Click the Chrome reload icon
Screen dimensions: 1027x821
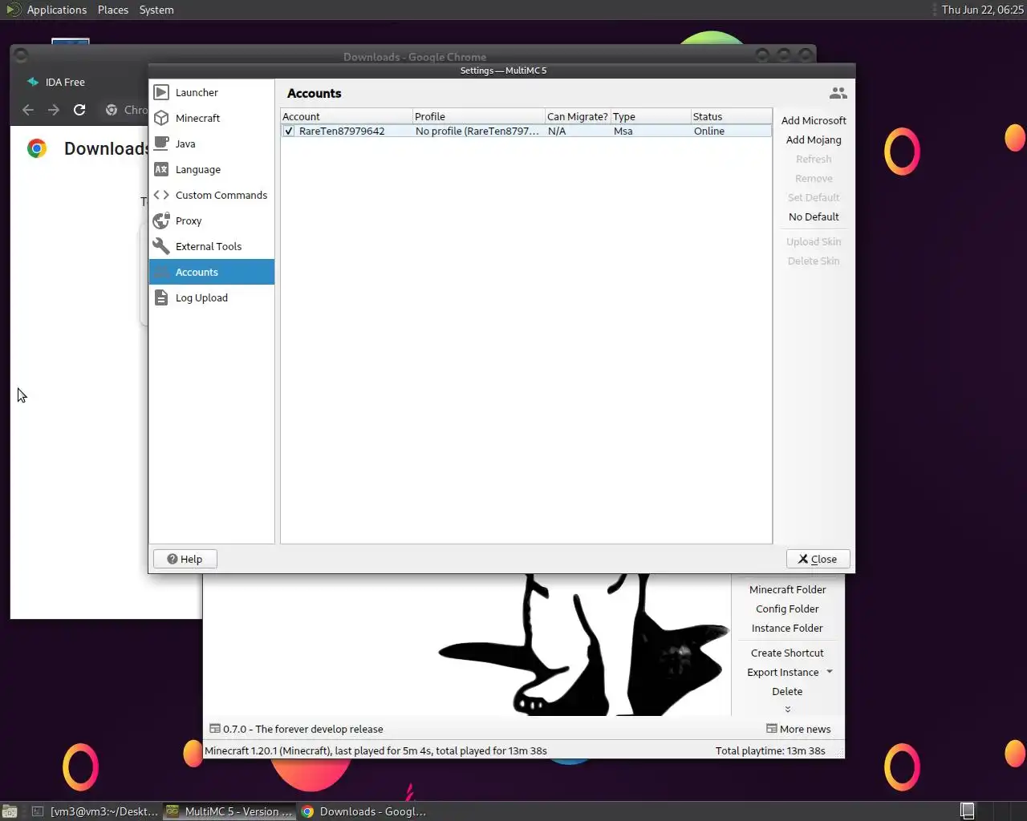tap(79, 110)
